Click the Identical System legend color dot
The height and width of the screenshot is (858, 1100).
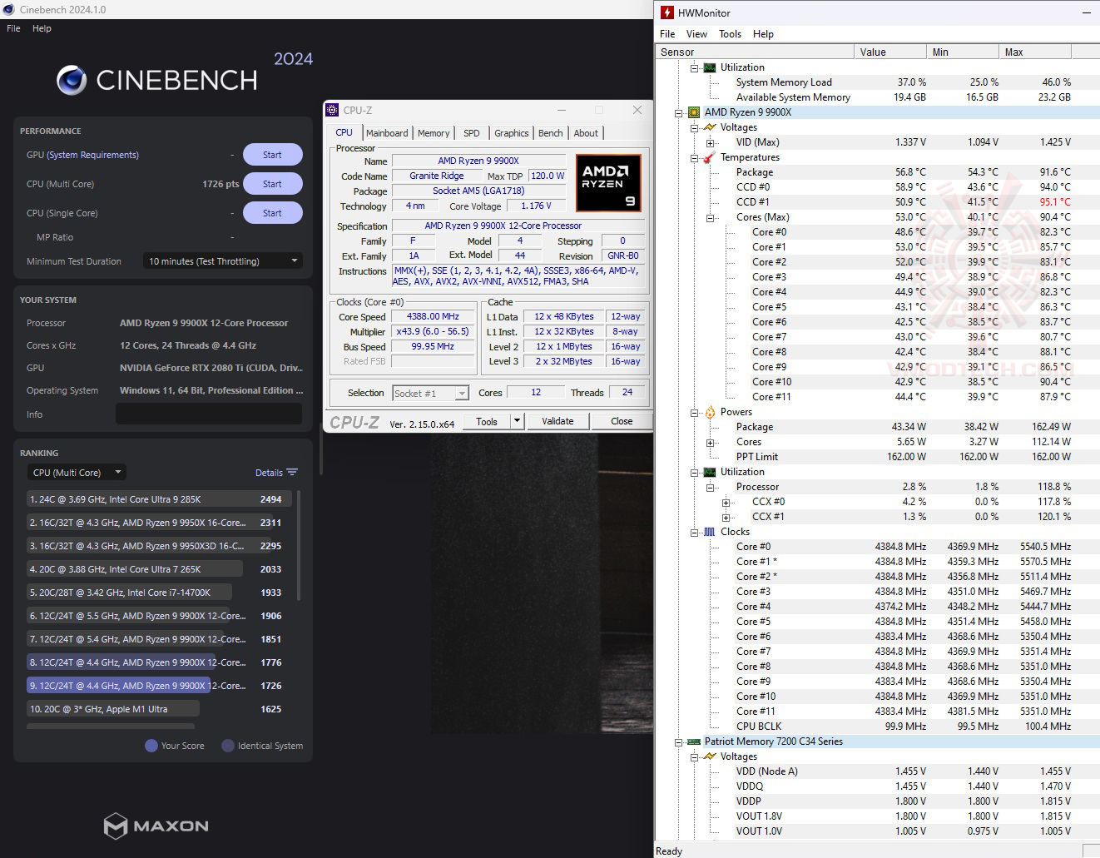point(228,746)
